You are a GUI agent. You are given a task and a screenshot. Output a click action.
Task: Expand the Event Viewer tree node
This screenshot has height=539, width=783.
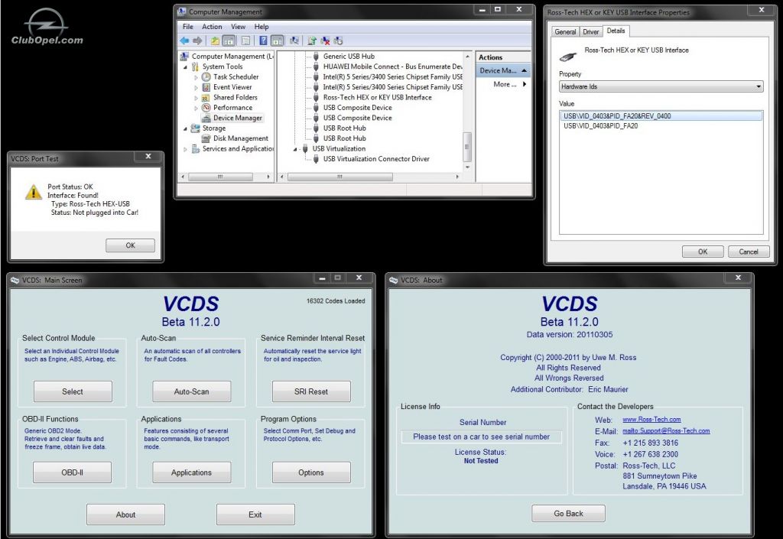pos(197,87)
